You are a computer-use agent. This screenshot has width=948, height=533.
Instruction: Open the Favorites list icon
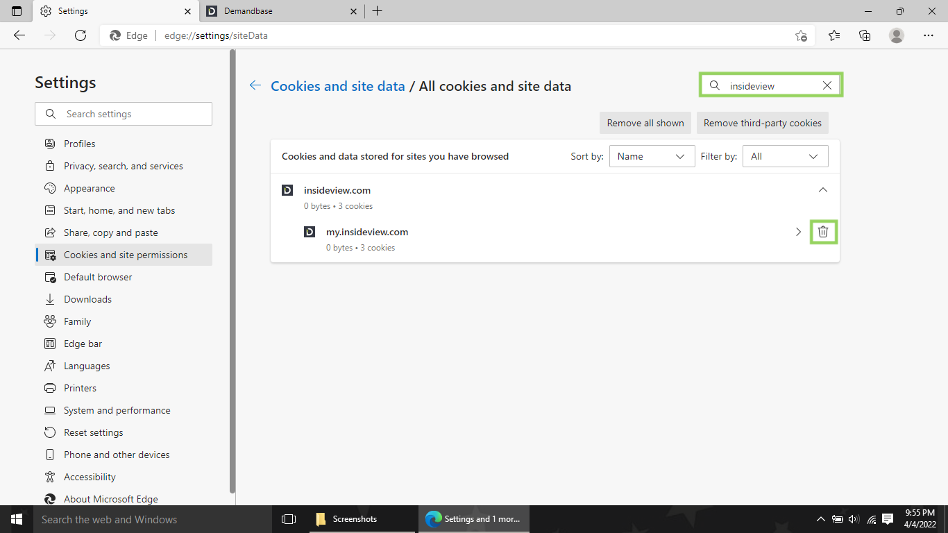[834, 35]
